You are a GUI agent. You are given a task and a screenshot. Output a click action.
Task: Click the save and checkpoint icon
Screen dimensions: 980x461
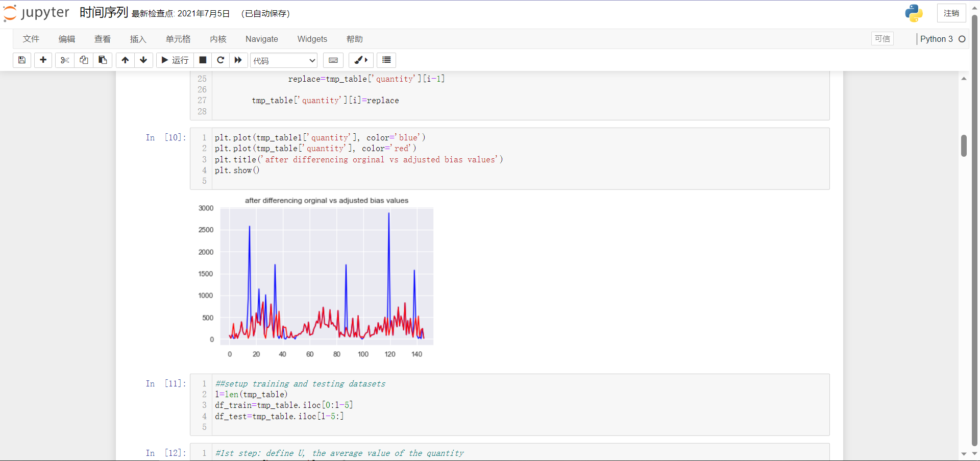coord(22,60)
